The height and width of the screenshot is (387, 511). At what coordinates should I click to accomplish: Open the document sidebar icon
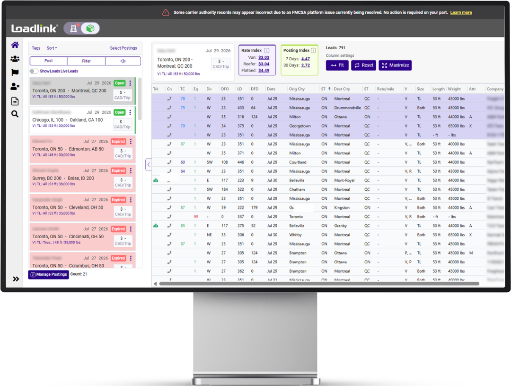tap(15, 101)
